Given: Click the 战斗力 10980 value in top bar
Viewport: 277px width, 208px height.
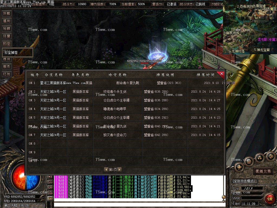Looking at the screenshot, I should point(82,4).
